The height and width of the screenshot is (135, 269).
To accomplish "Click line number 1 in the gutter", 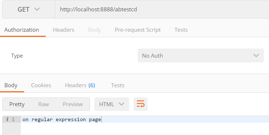I will coord(13,119).
